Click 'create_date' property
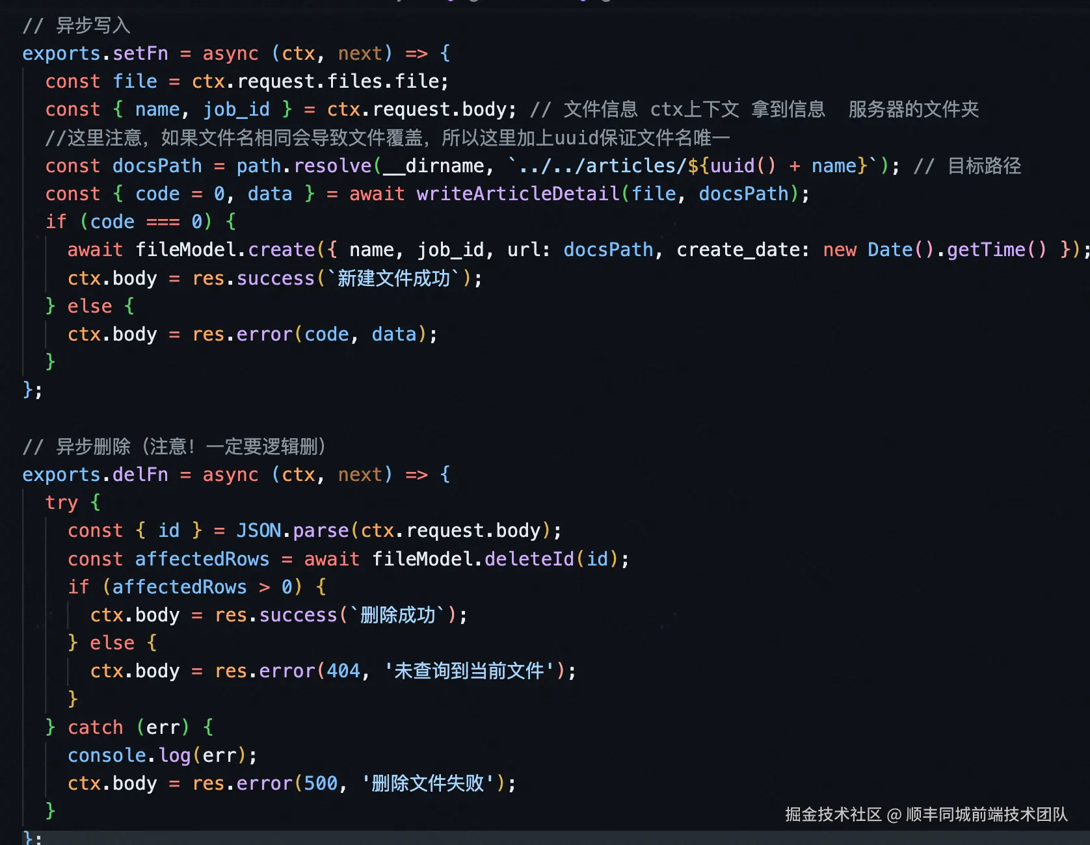The width and height of the screenshot is (1090, 845). 738,250
